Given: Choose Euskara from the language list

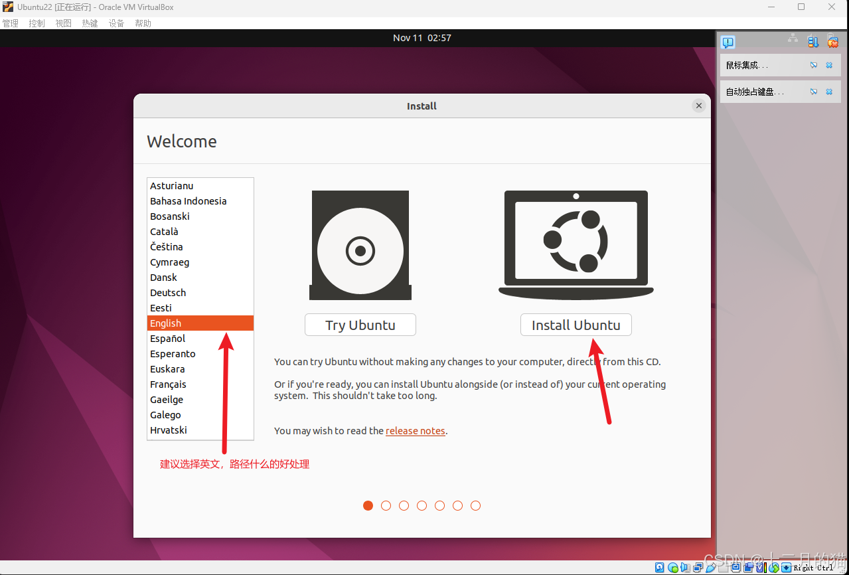Looking at the screenshot, I should click(200, 369).
